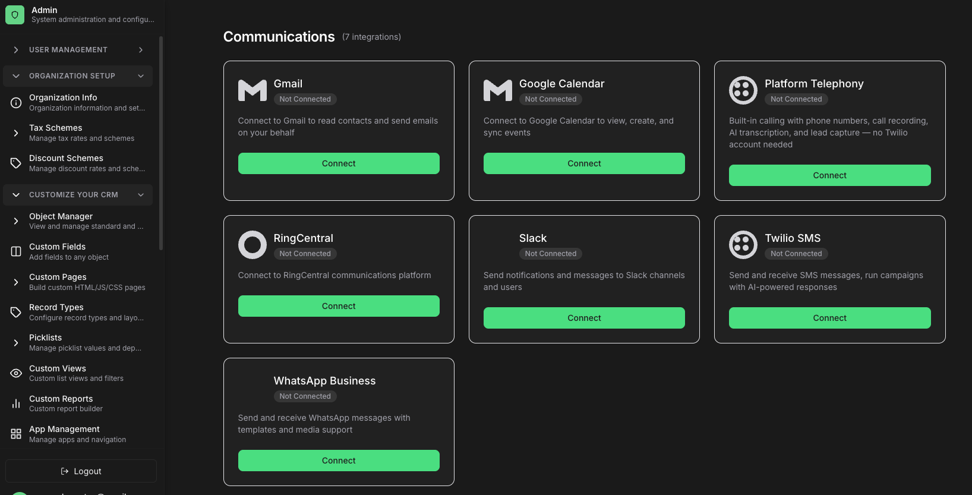Select the Discount Schemes tag icon
972x495 pixels.
pos(16,163)
